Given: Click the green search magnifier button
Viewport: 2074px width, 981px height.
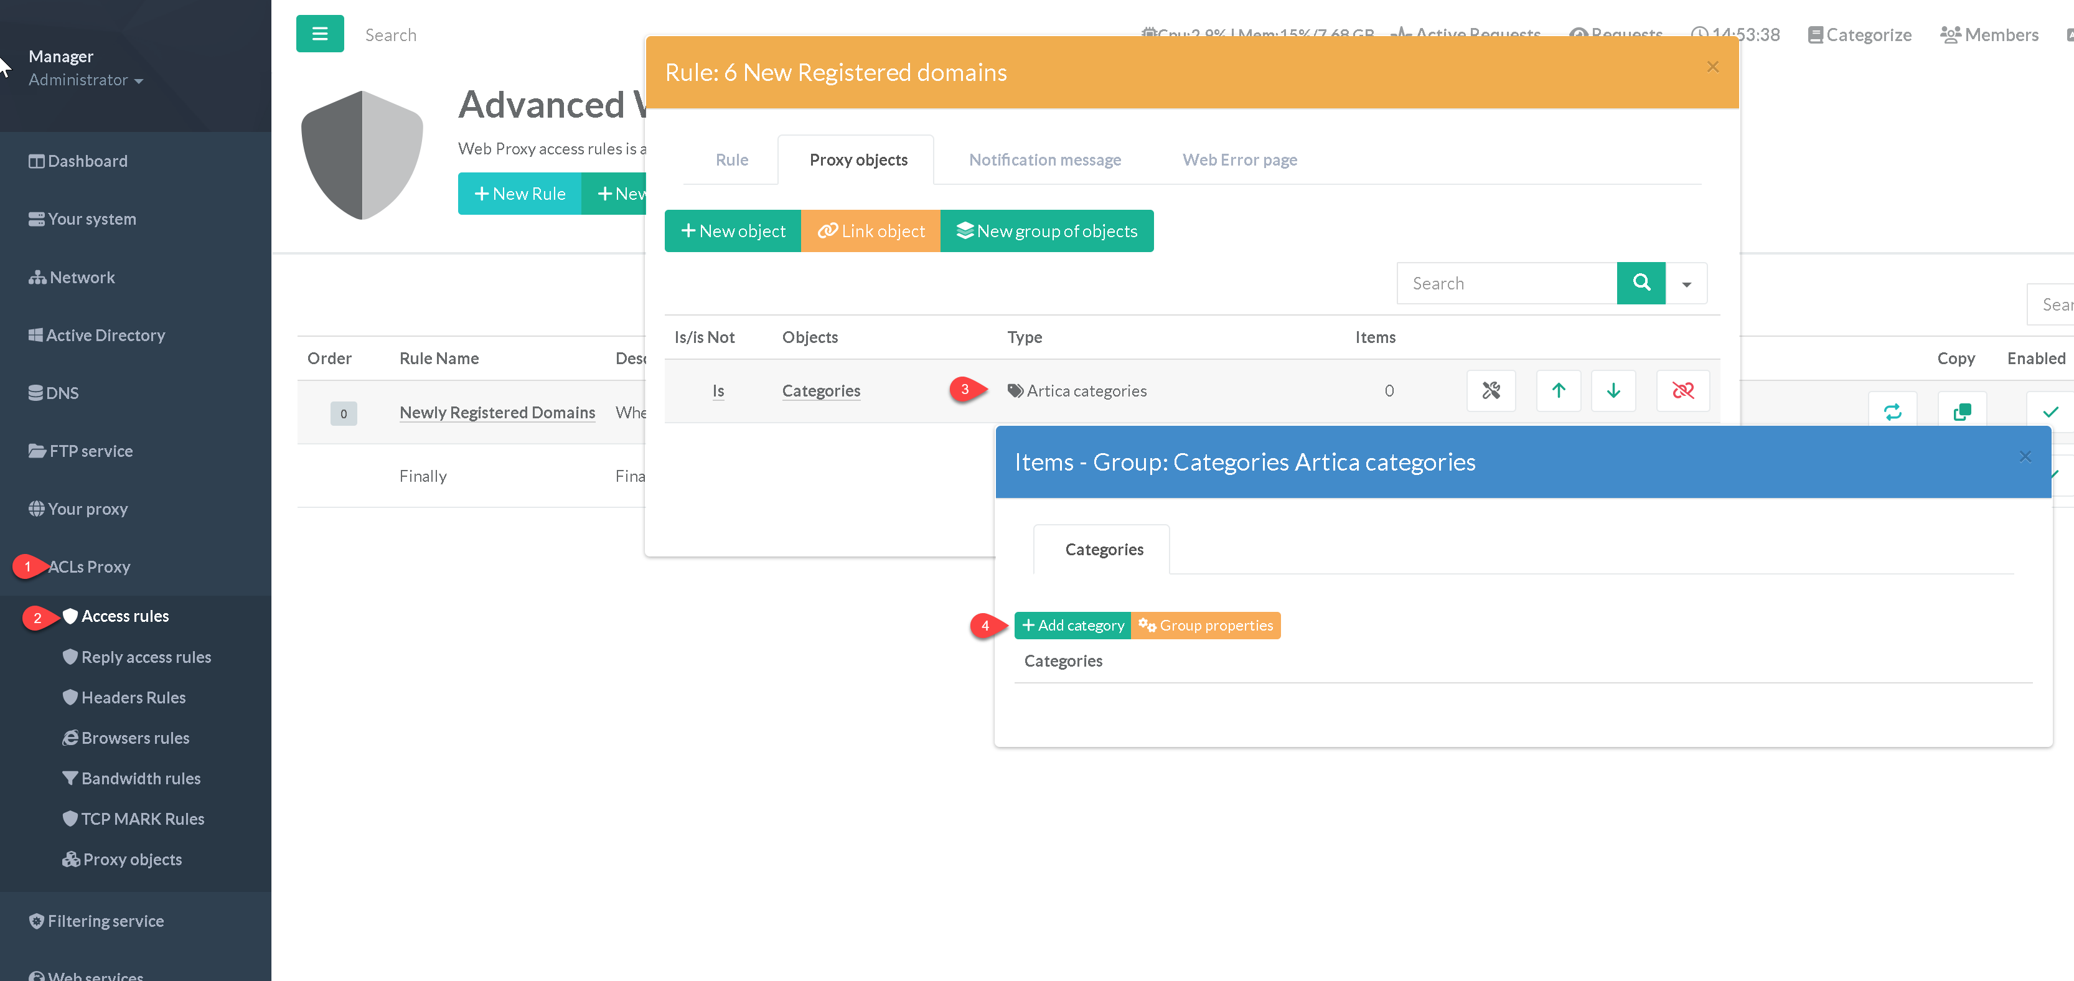Looking at the screenshot, I should 1640,283.
